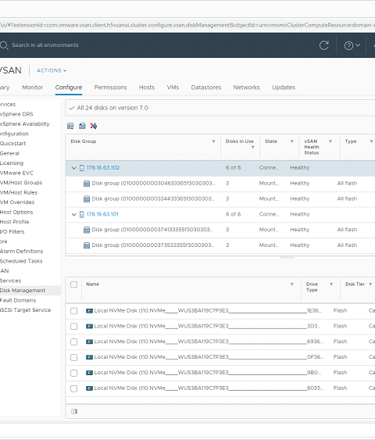Click NVMe disk icon for row ending 8035
The width and height of the screenshot is (375, 440).
click(x=89, y=388)
